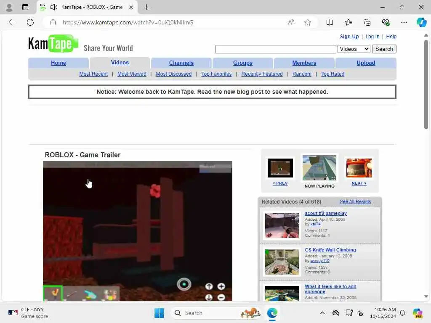Select the Videos tab
The image size is (431, 323).
pyautogui.click(x=120, y=63)
